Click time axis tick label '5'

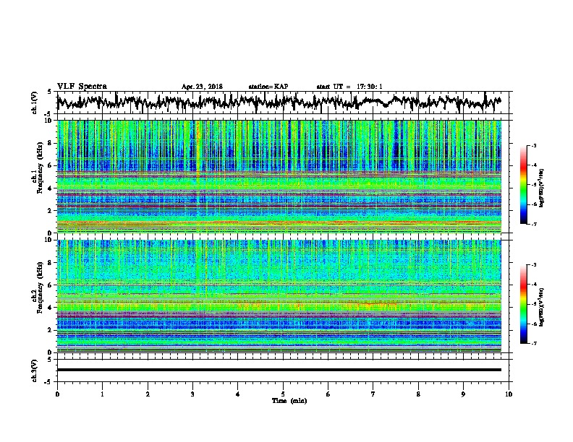tap(283, 394)
